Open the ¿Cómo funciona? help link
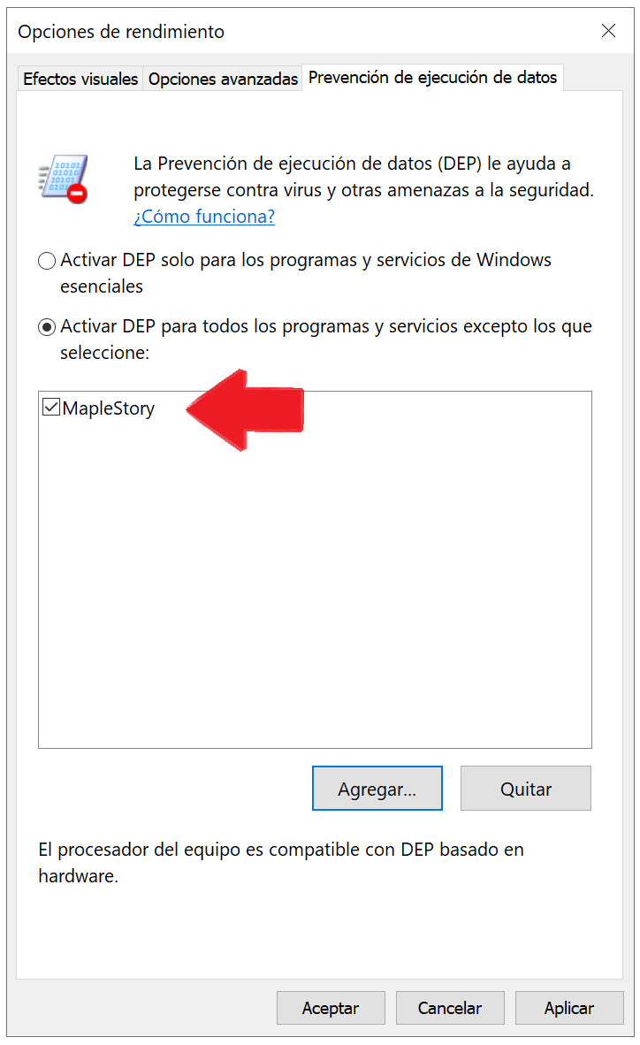 coord(204,217)
